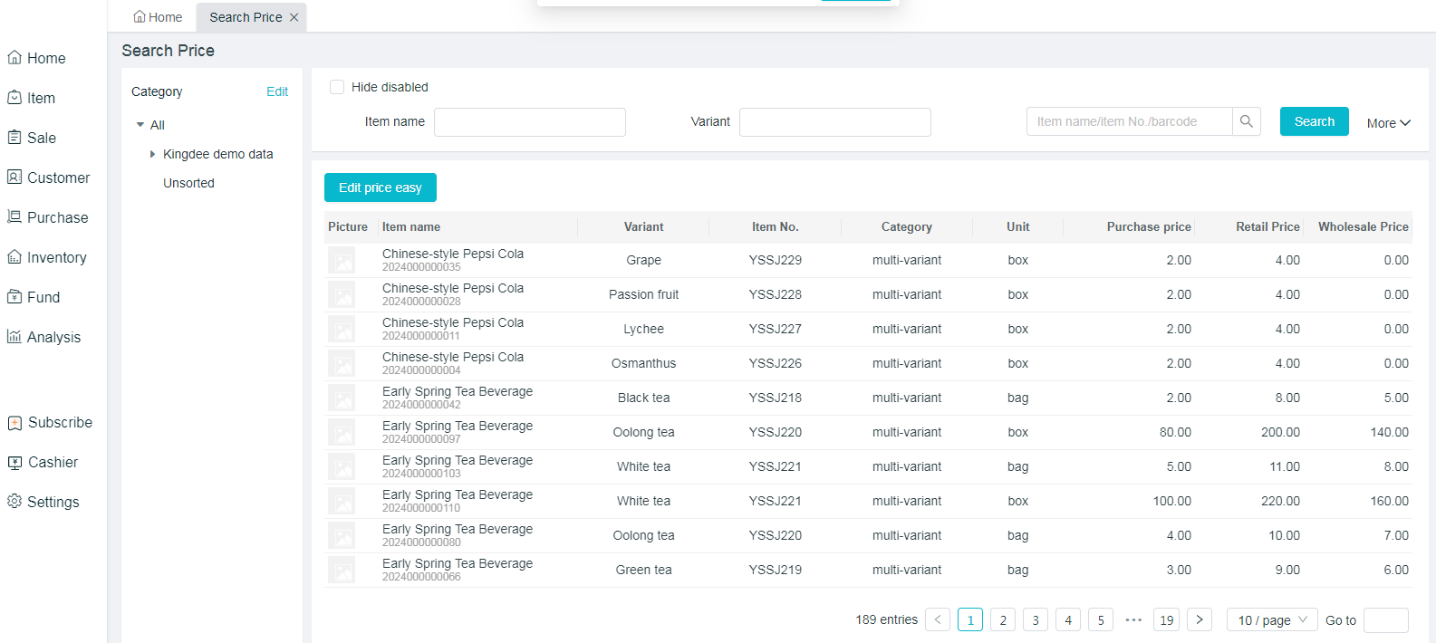Click the Sale sidebar icon
The image size is (1436, 643).
coord(14,138)
